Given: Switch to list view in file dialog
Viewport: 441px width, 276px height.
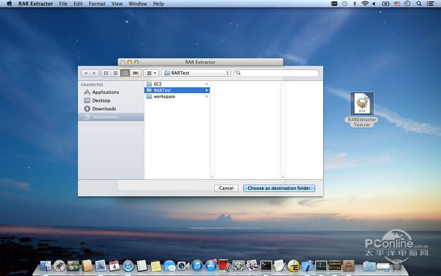Looking at the screenshot, I should coord(115,73).
